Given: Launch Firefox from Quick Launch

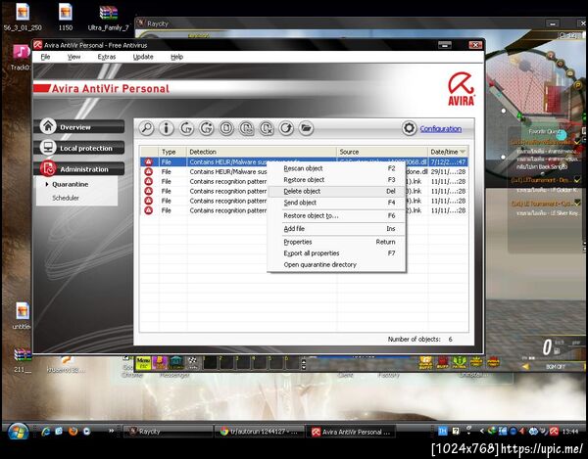Looking at the screenshot, I should coord(73,432).
